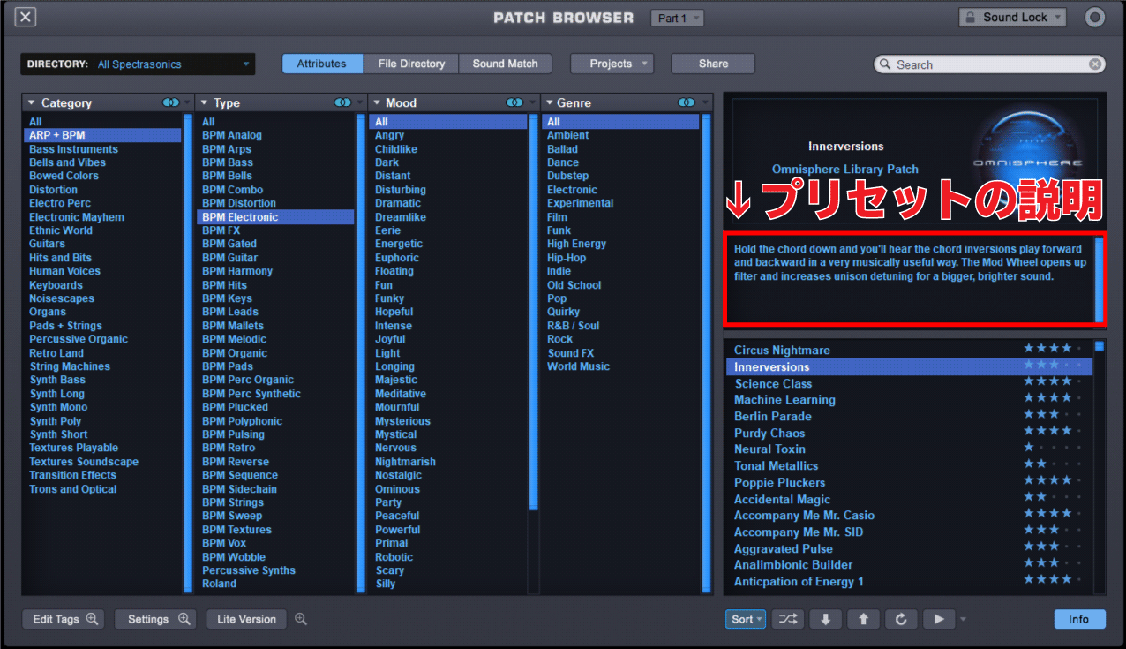Click the audition play button
The image size is (1126, 649).
pyautogui.click(x=939, y=619)
